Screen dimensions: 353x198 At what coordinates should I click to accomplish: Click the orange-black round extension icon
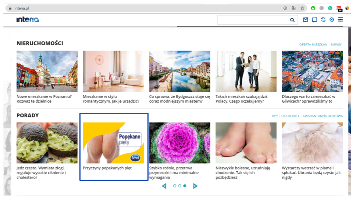click(x=347, y=8)
